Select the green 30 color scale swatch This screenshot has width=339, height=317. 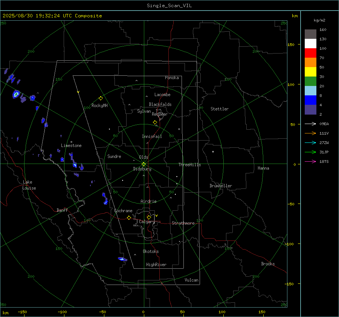[x=310, y=81]
